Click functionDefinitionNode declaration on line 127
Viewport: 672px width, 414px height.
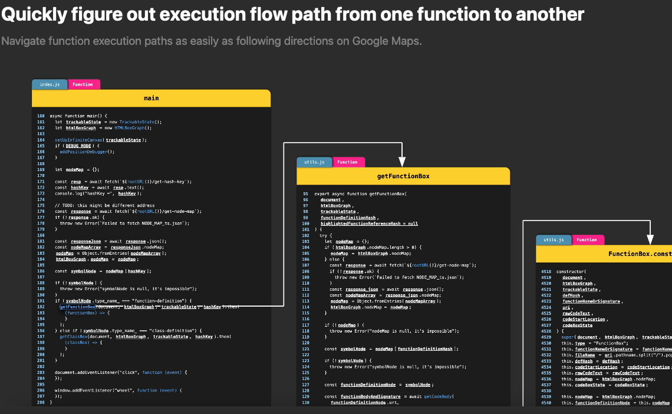click(x=368, y=385)
